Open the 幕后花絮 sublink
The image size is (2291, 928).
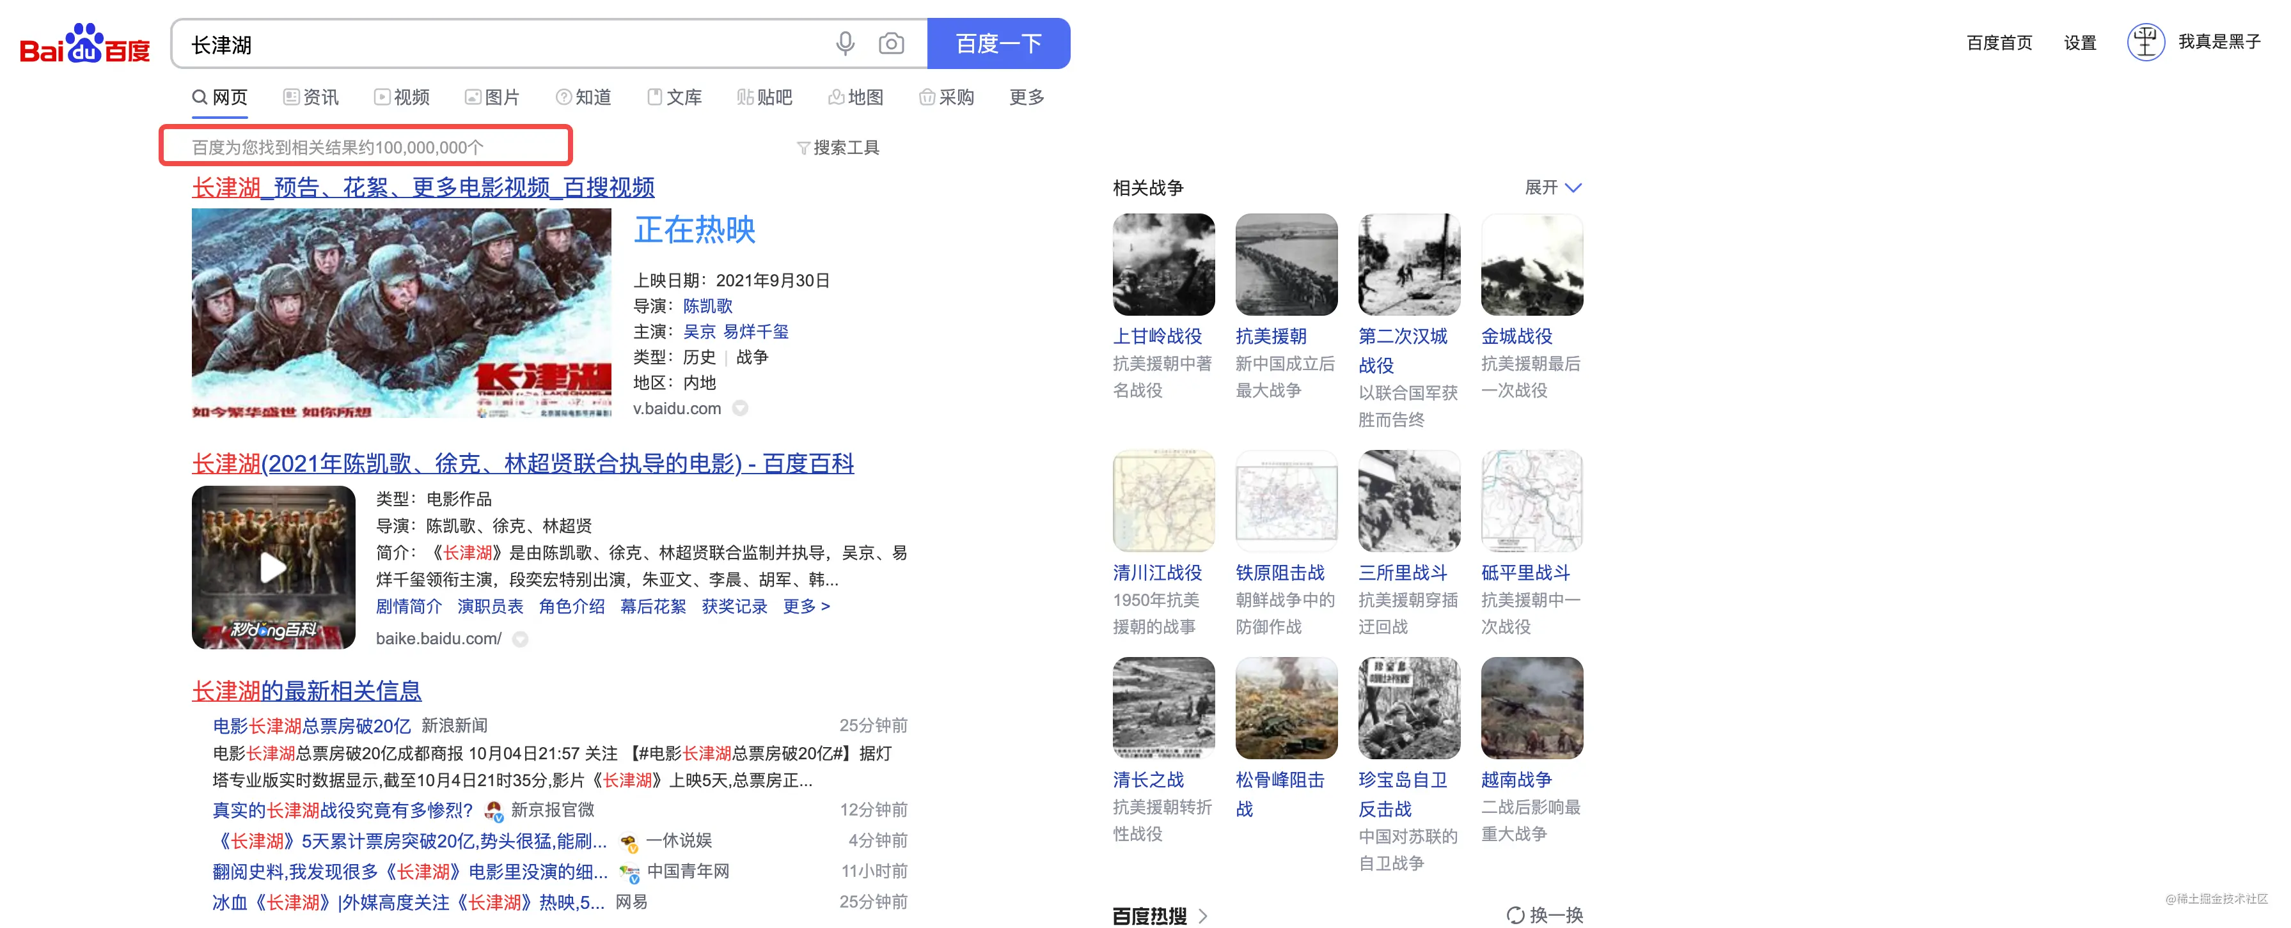click(654, 607)
